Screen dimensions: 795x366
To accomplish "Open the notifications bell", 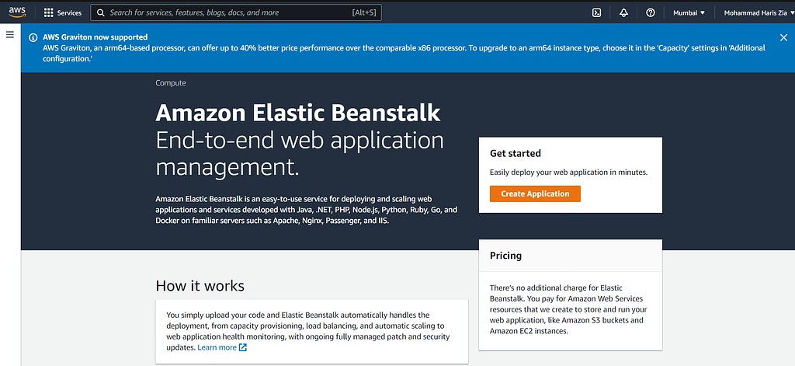I will coord(624,12).
